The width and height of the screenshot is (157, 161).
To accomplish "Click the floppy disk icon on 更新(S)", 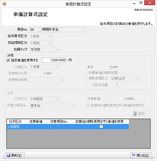I will coord(8,155).
